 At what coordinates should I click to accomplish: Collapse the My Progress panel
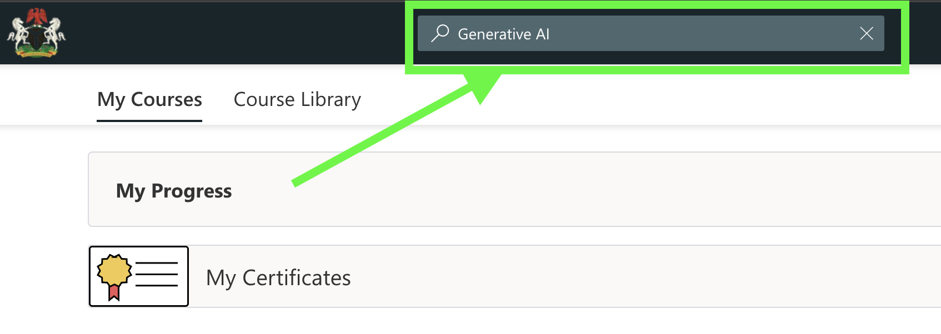point(174,190)
